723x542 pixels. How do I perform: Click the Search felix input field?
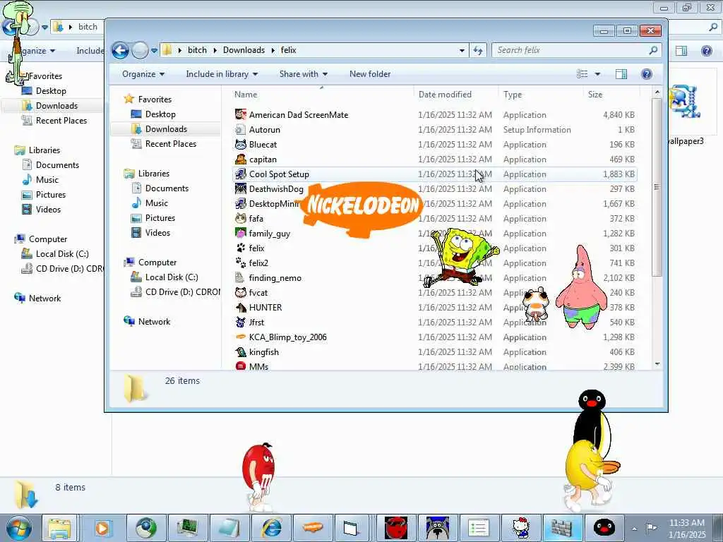tap(570, 50)
